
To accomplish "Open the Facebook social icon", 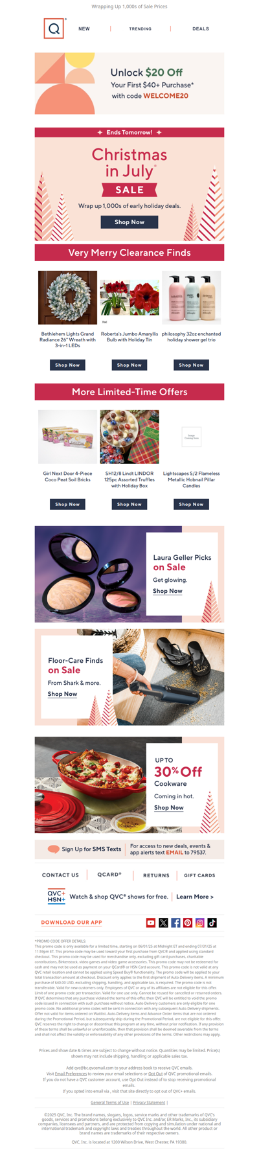I will click(175, 923).
